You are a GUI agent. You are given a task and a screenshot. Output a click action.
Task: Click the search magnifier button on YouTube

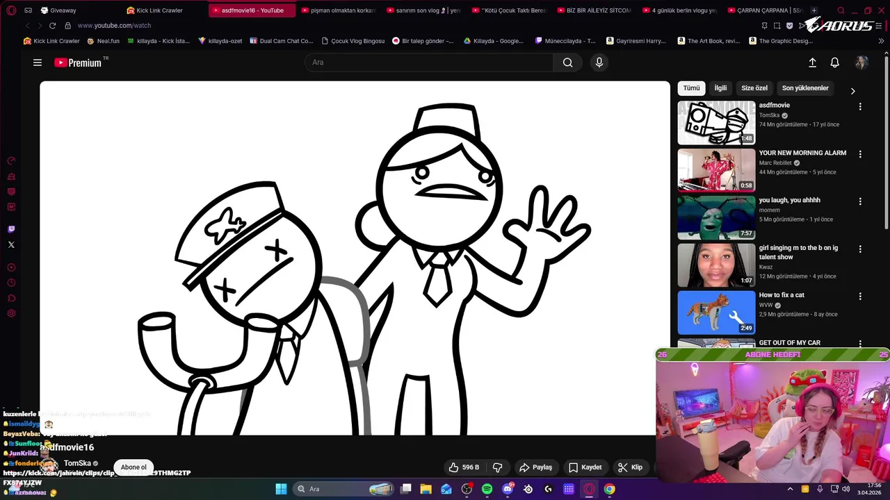tap(567, 62)
